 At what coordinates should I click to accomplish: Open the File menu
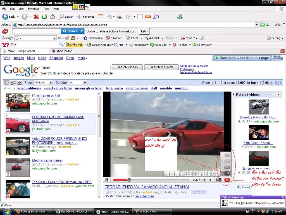click(4, 9)
